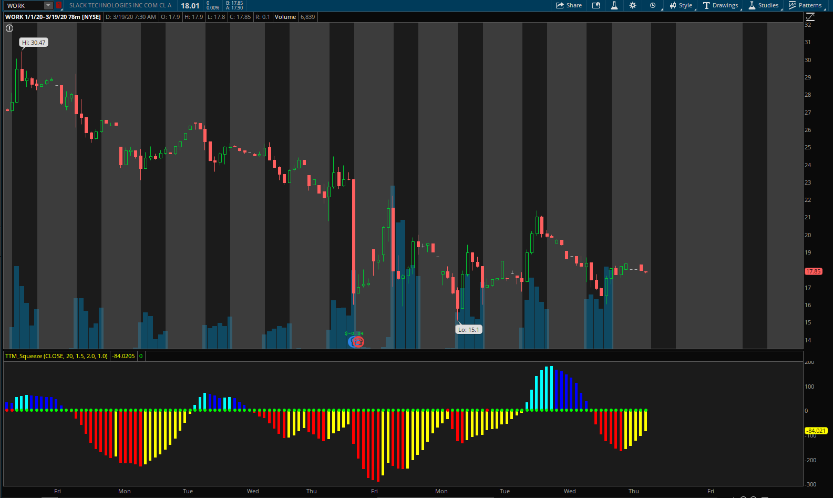Screen dimensions: 833x498
Task: Click the Thu label near the latest bars
Action: 634,491
